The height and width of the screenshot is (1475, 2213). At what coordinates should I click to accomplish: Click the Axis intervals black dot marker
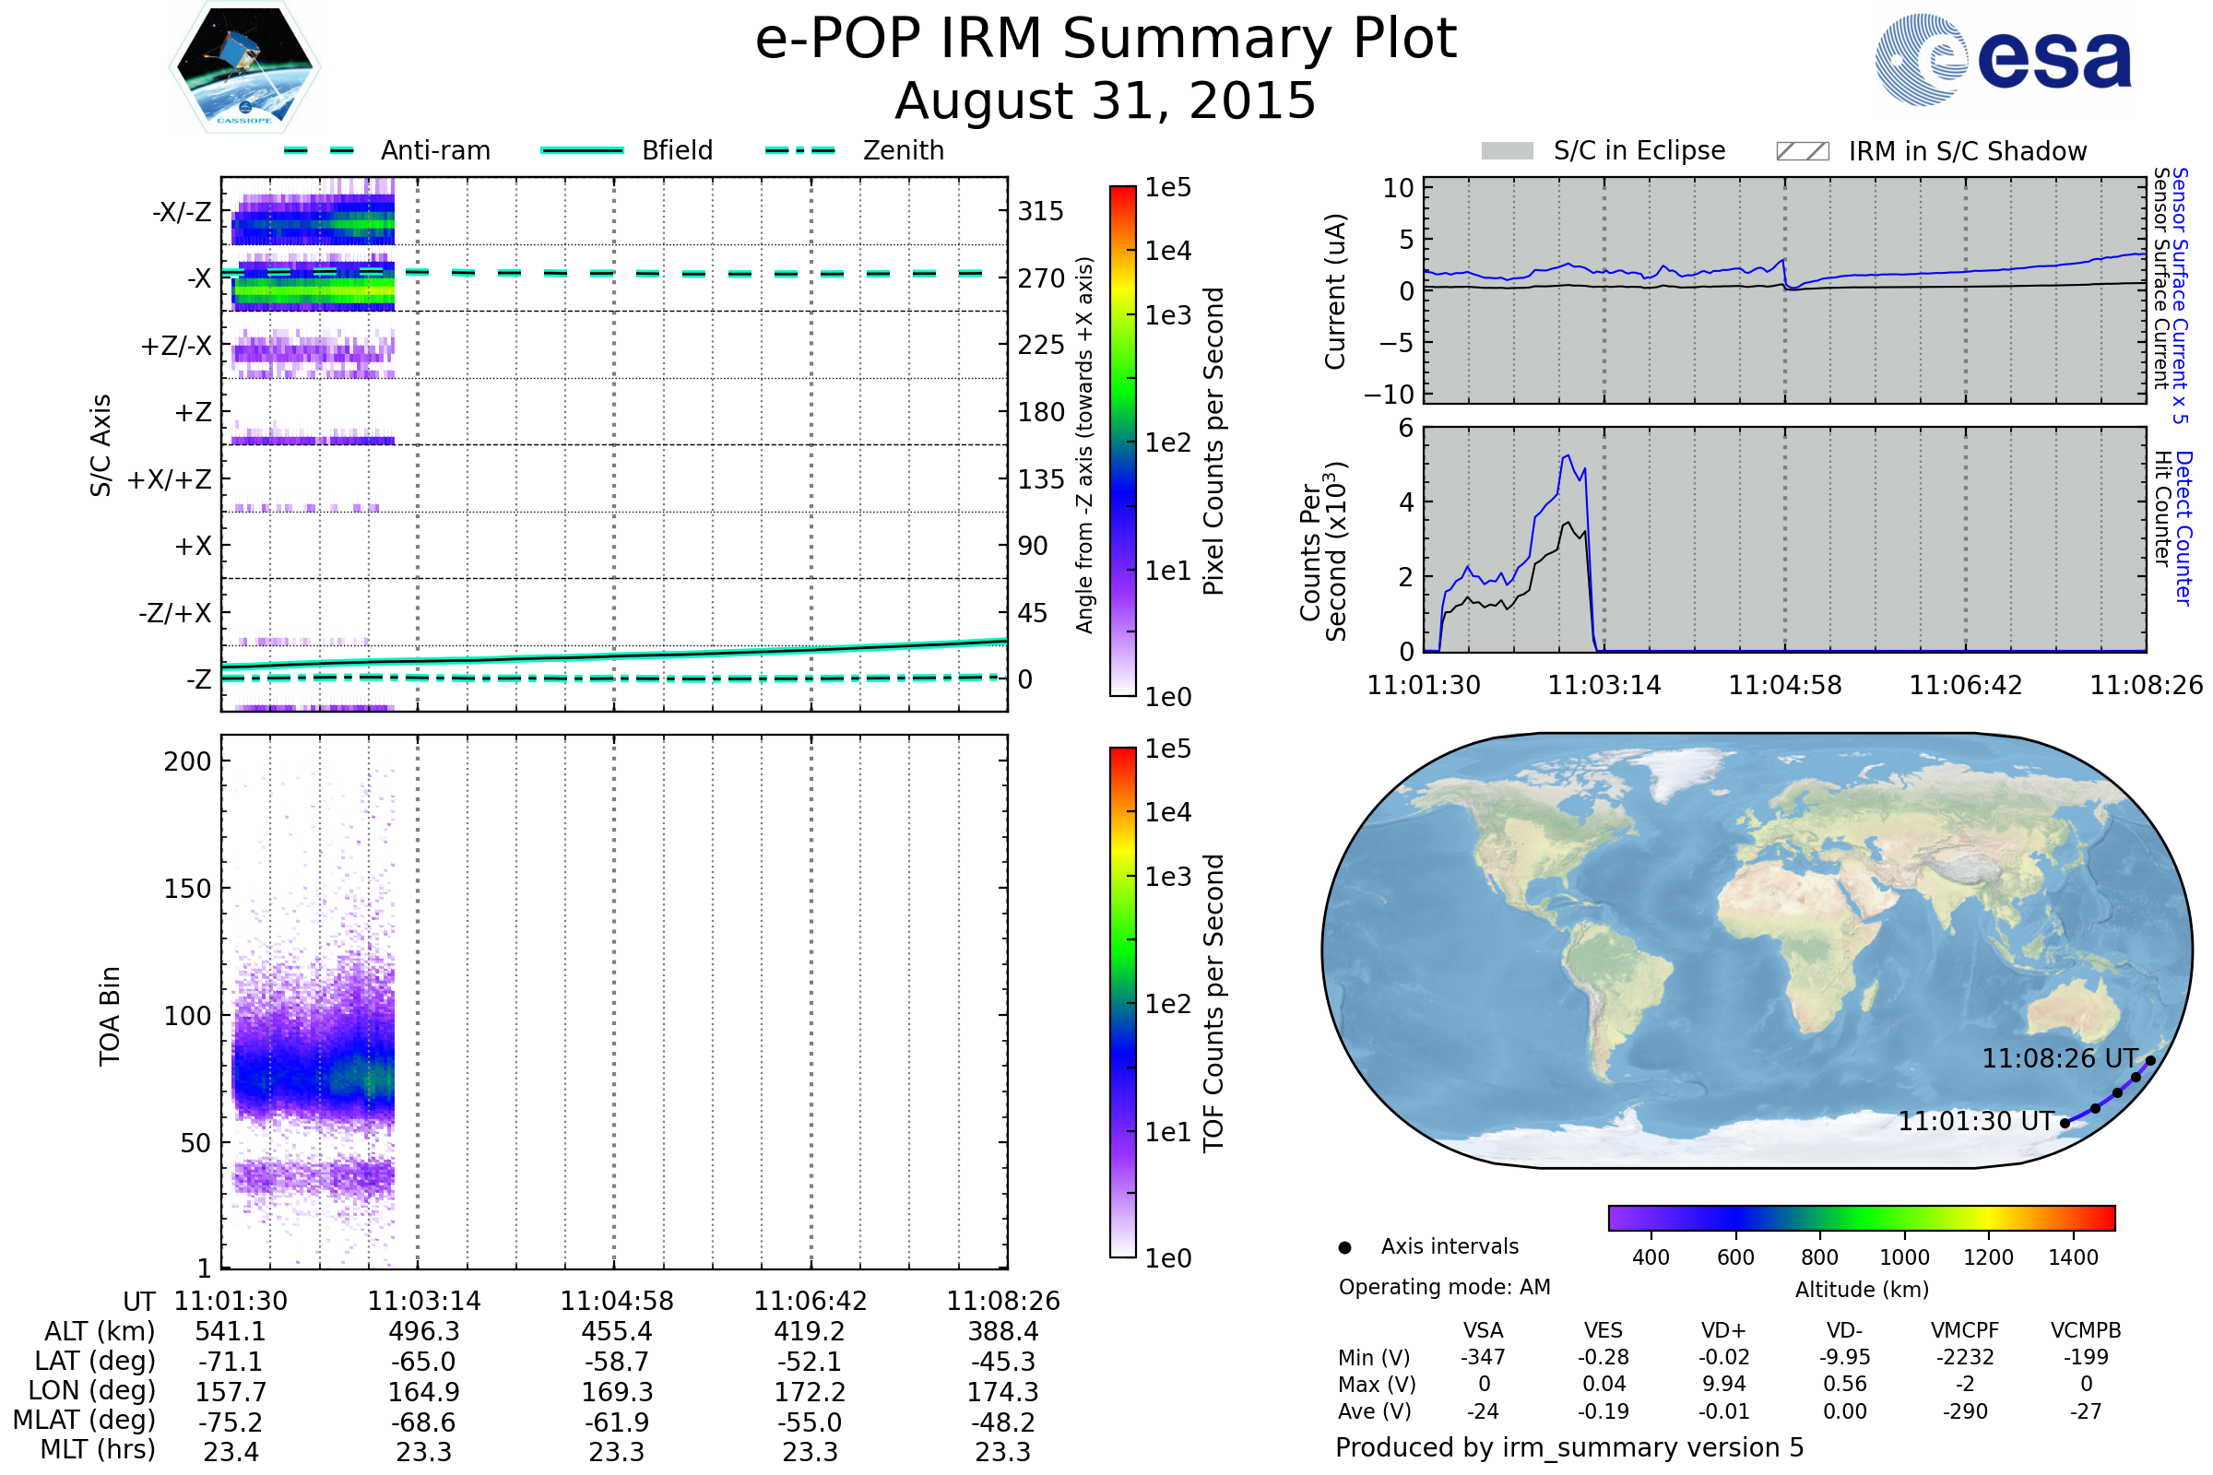point(1344,1247)
